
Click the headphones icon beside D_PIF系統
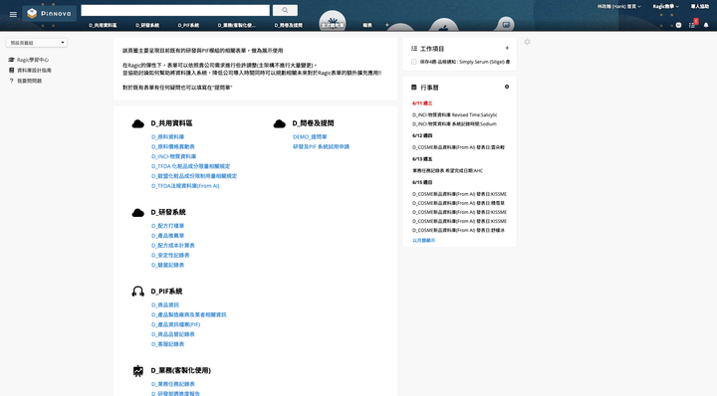coord(138,292)
